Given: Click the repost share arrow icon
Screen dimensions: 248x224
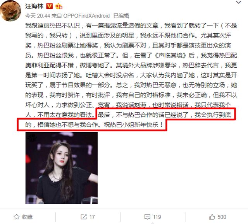Looking at the screenshot, I should (84, 217).
